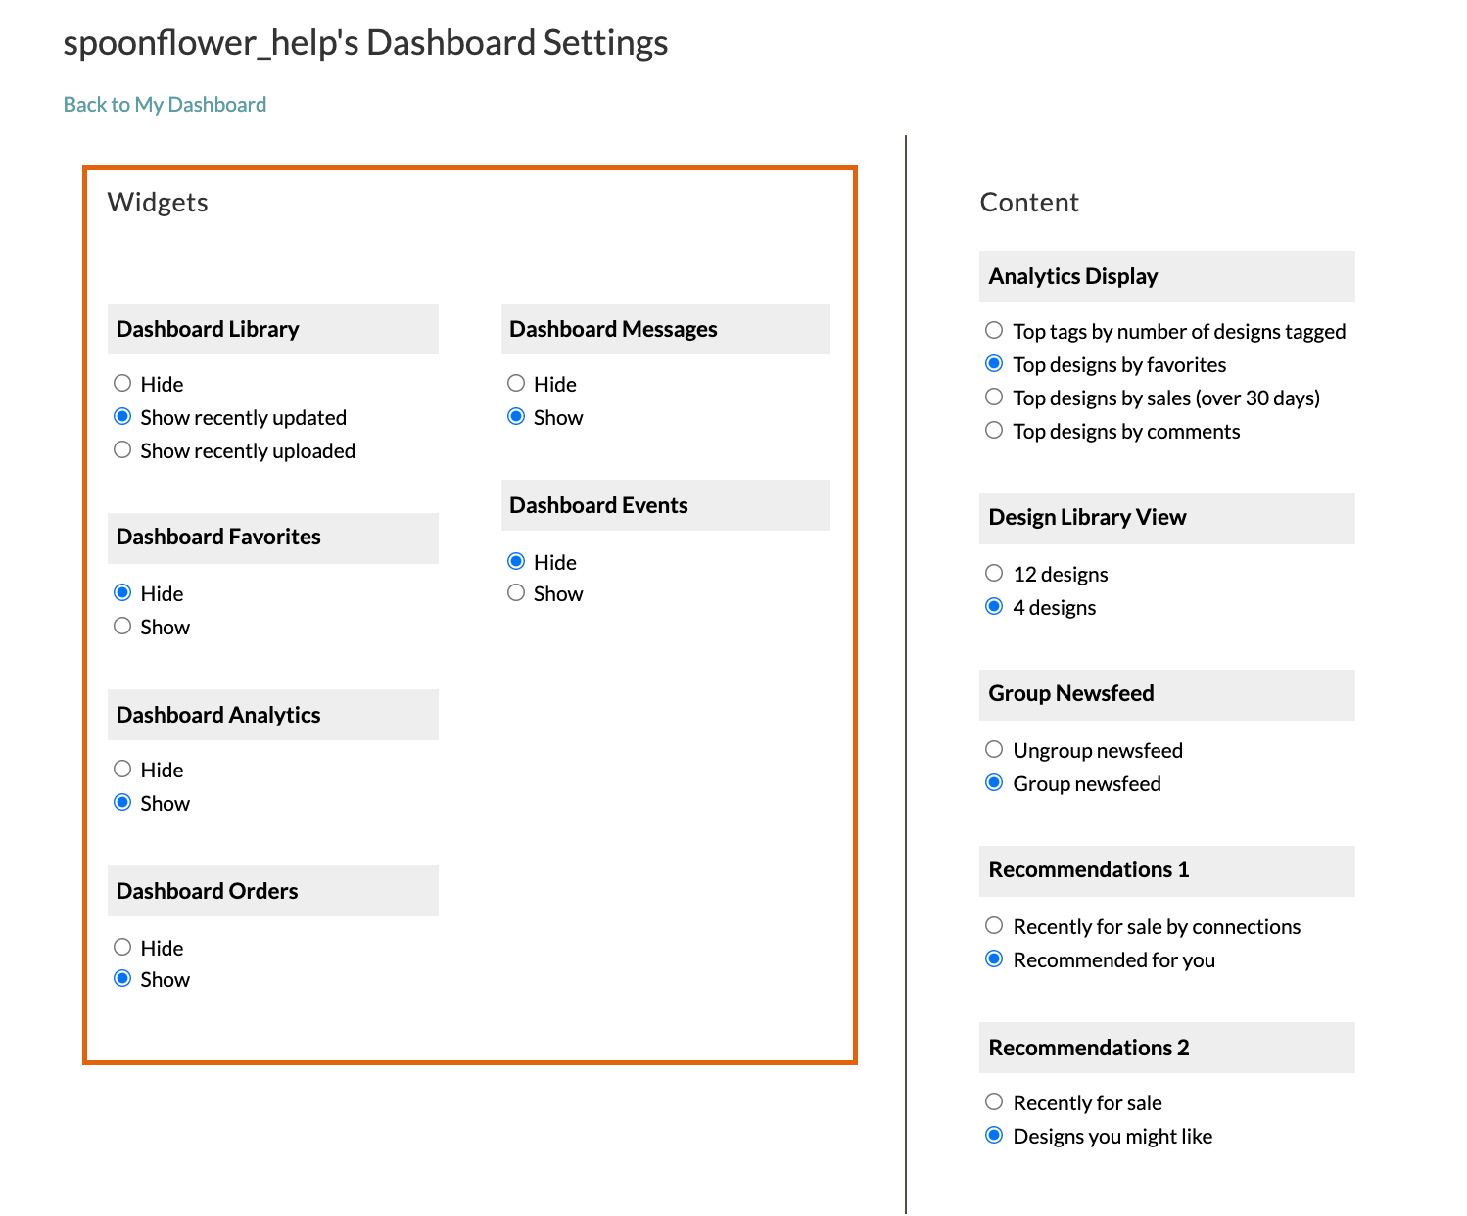Click the Design Library View header
The width and height of the screenshot is (1467, 1216).
(x=1167, y=518)
